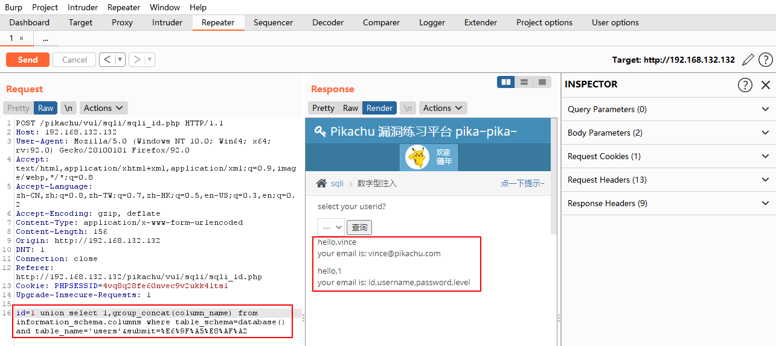Select top-bottom split layout icon

point(524,81)
